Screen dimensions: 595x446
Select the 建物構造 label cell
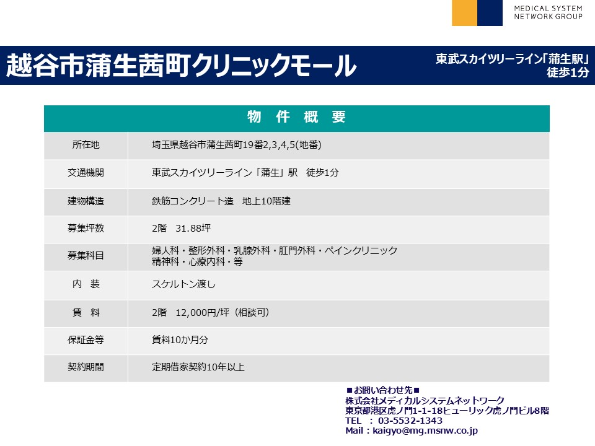point(86,201)
